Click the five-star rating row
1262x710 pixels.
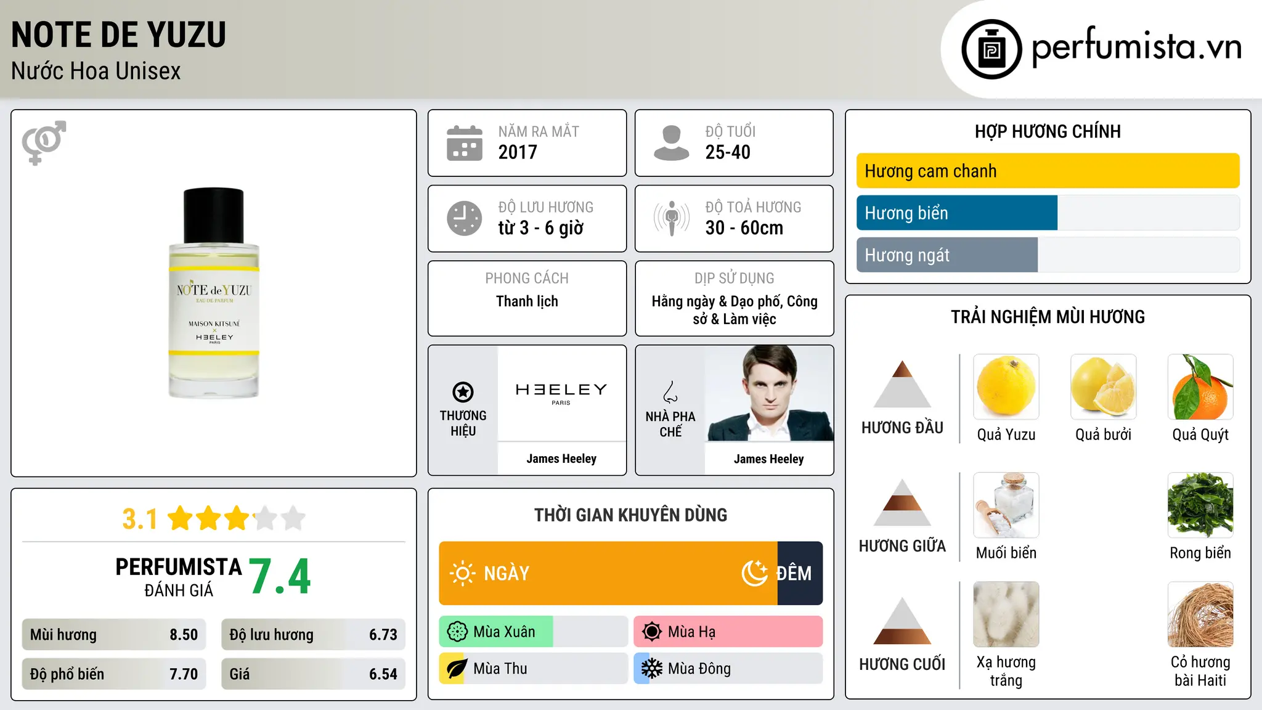pos(237,518)
